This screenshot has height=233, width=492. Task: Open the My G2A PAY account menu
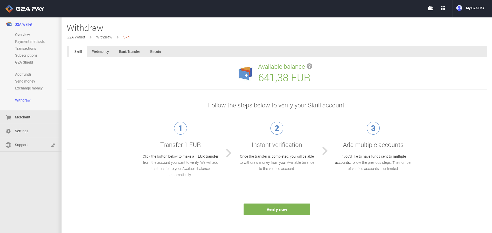tap(475, 8)
